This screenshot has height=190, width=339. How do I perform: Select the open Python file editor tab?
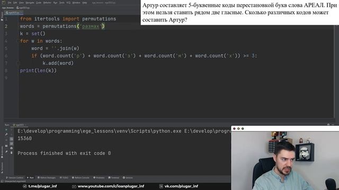13,13
